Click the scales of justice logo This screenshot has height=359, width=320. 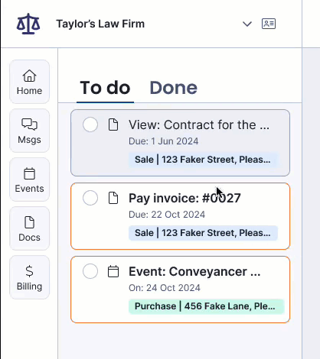pyautogui.click(x=28, y=24)
